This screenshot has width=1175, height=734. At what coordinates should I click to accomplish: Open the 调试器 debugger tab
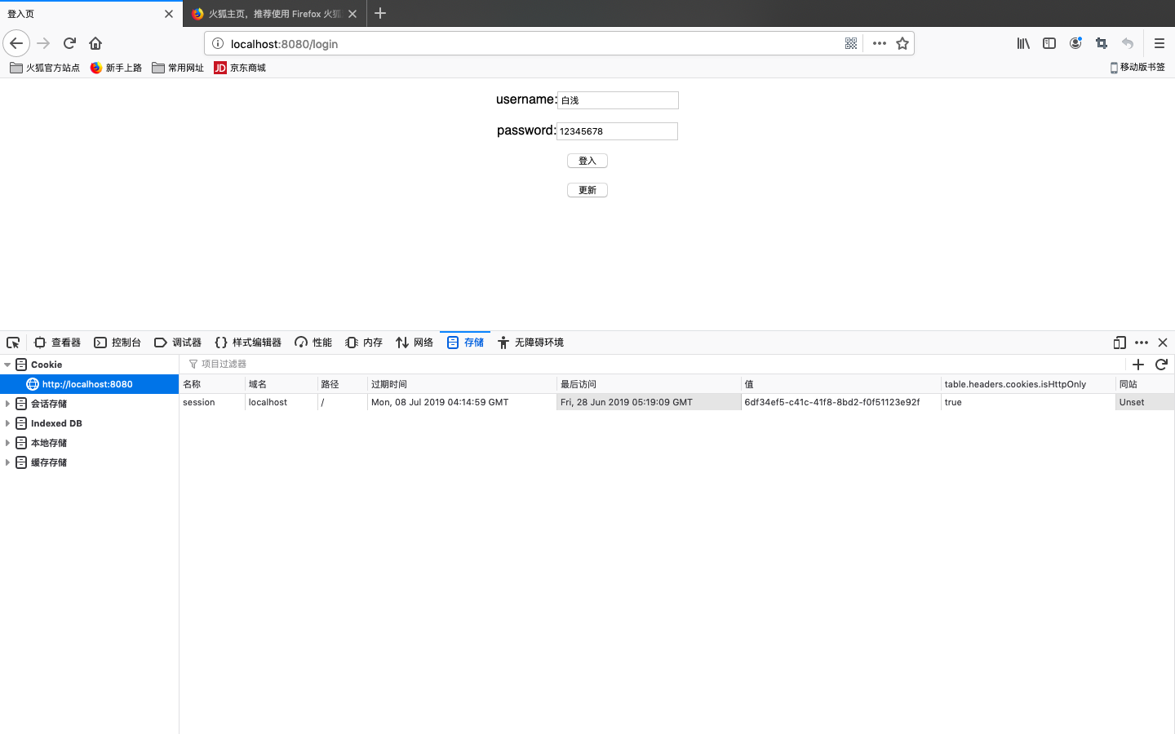click(x=178, y=343)
